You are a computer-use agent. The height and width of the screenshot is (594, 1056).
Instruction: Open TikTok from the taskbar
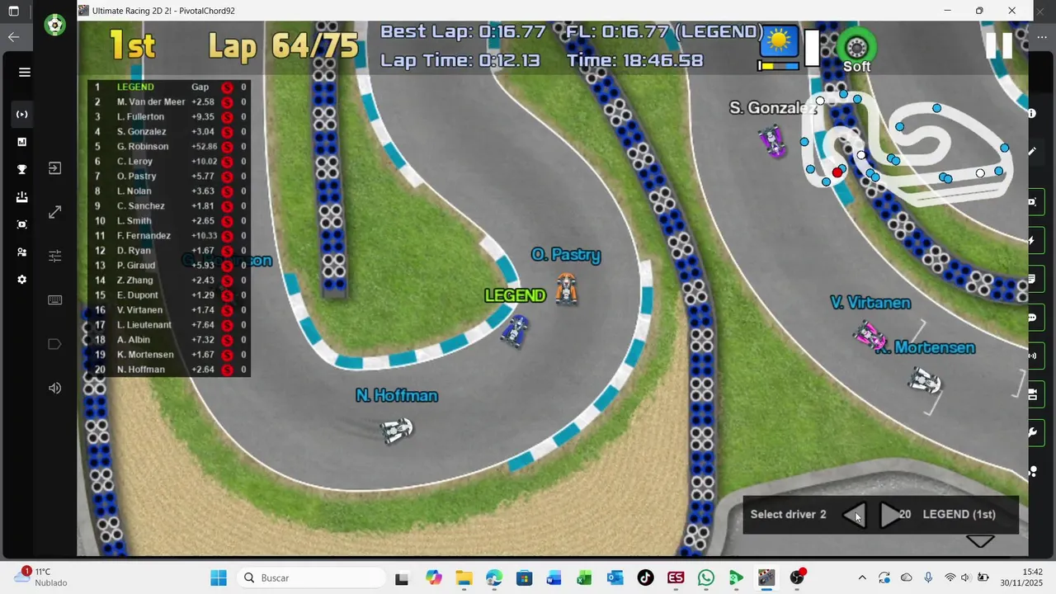(x=645, y=577)
